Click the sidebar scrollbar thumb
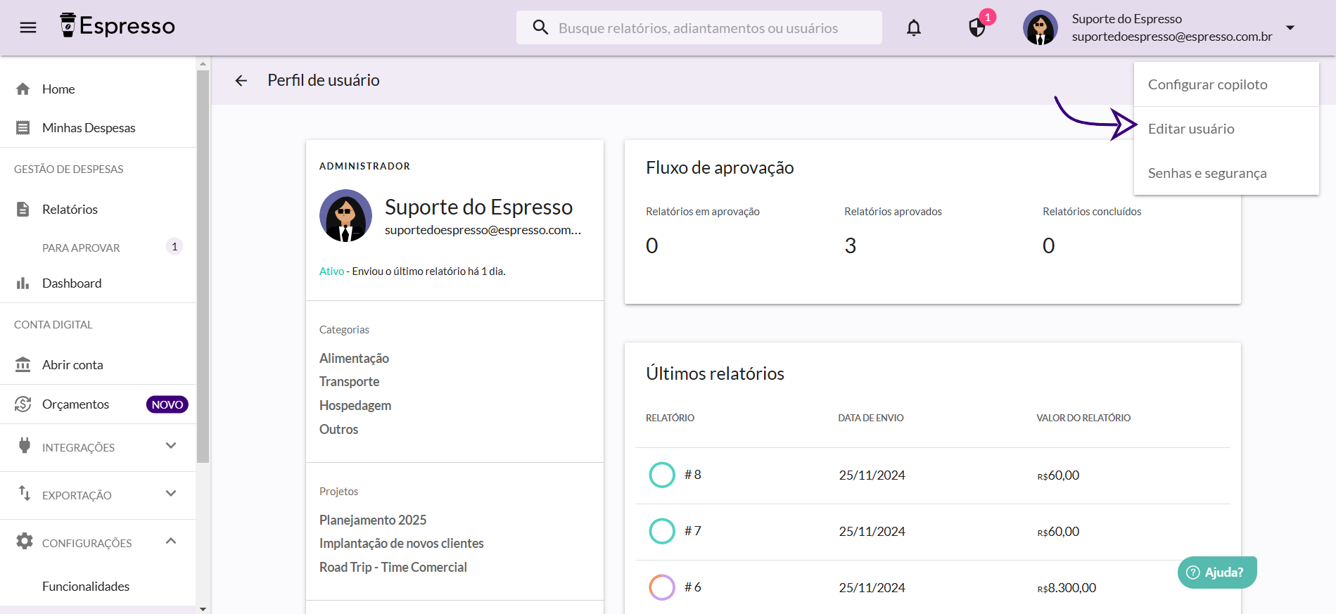Image resolution: width=1336 pixels, height=614 pixels. click(203, 266)
